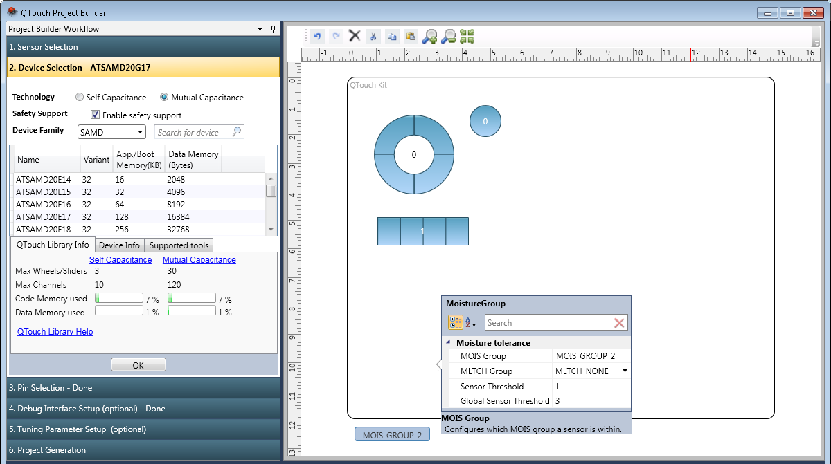Viewport: 831px width, 464px height.
Task: Expand step 4 Debug Interface Setup
Action: tap(143, 409)
